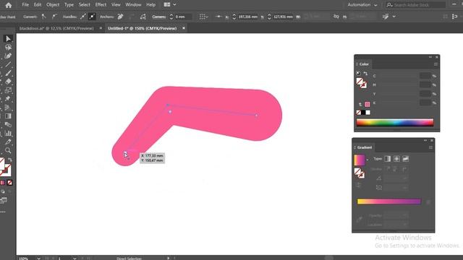Click the Color panel fill/stroke swatch
Viewport: 463px width, 260px height.
[x=361, y=83]
